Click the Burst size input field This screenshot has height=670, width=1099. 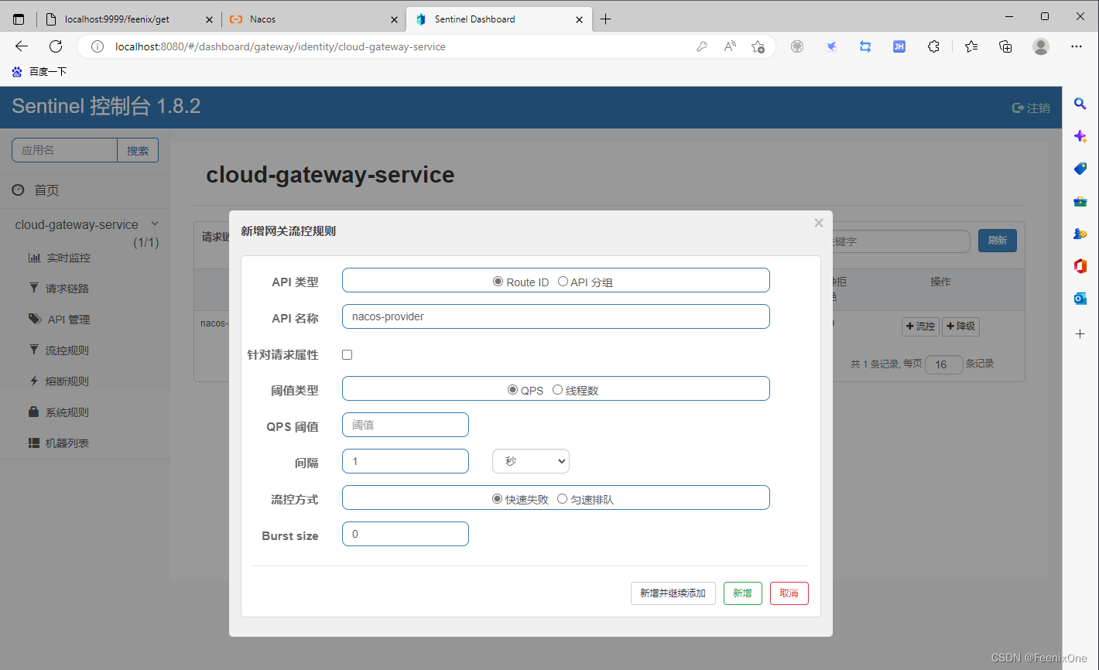[406, 534]
